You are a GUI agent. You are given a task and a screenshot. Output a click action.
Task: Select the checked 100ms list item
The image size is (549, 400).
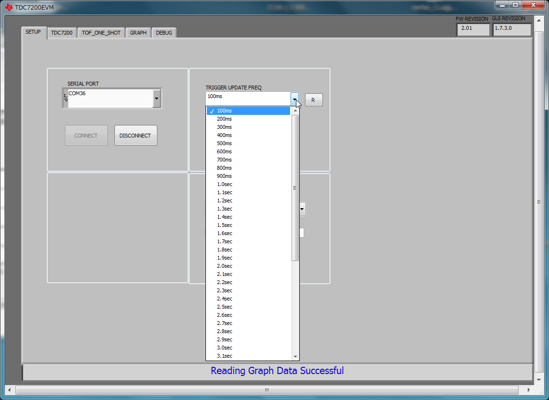(249, 111)
